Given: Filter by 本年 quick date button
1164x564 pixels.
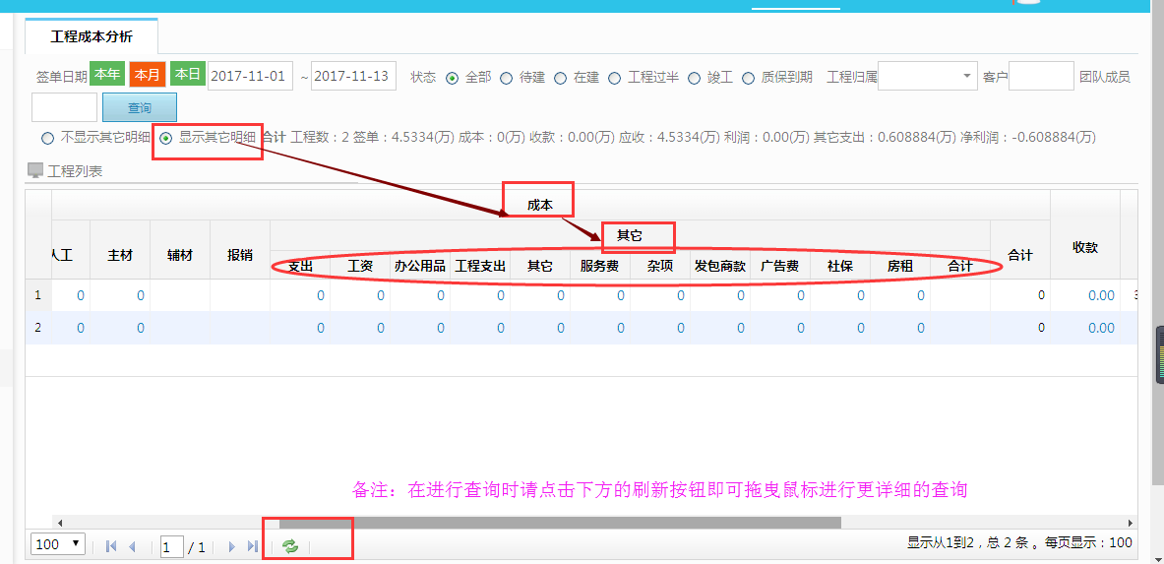Looking at the screenshot, I should (107, 75).
